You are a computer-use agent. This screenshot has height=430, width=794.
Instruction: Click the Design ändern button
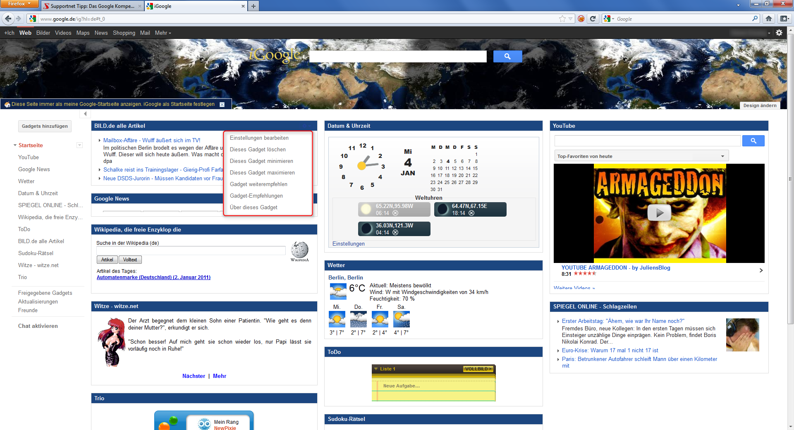pos(760,105)
